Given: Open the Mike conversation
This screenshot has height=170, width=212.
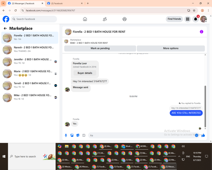Looking at the screenshot, I should click(30, 97).
